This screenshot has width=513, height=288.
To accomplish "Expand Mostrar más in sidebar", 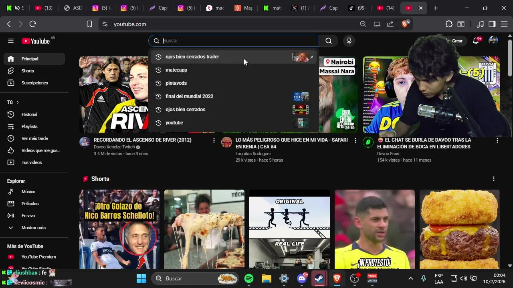I will pyautogui.click(x=34, y=228).
